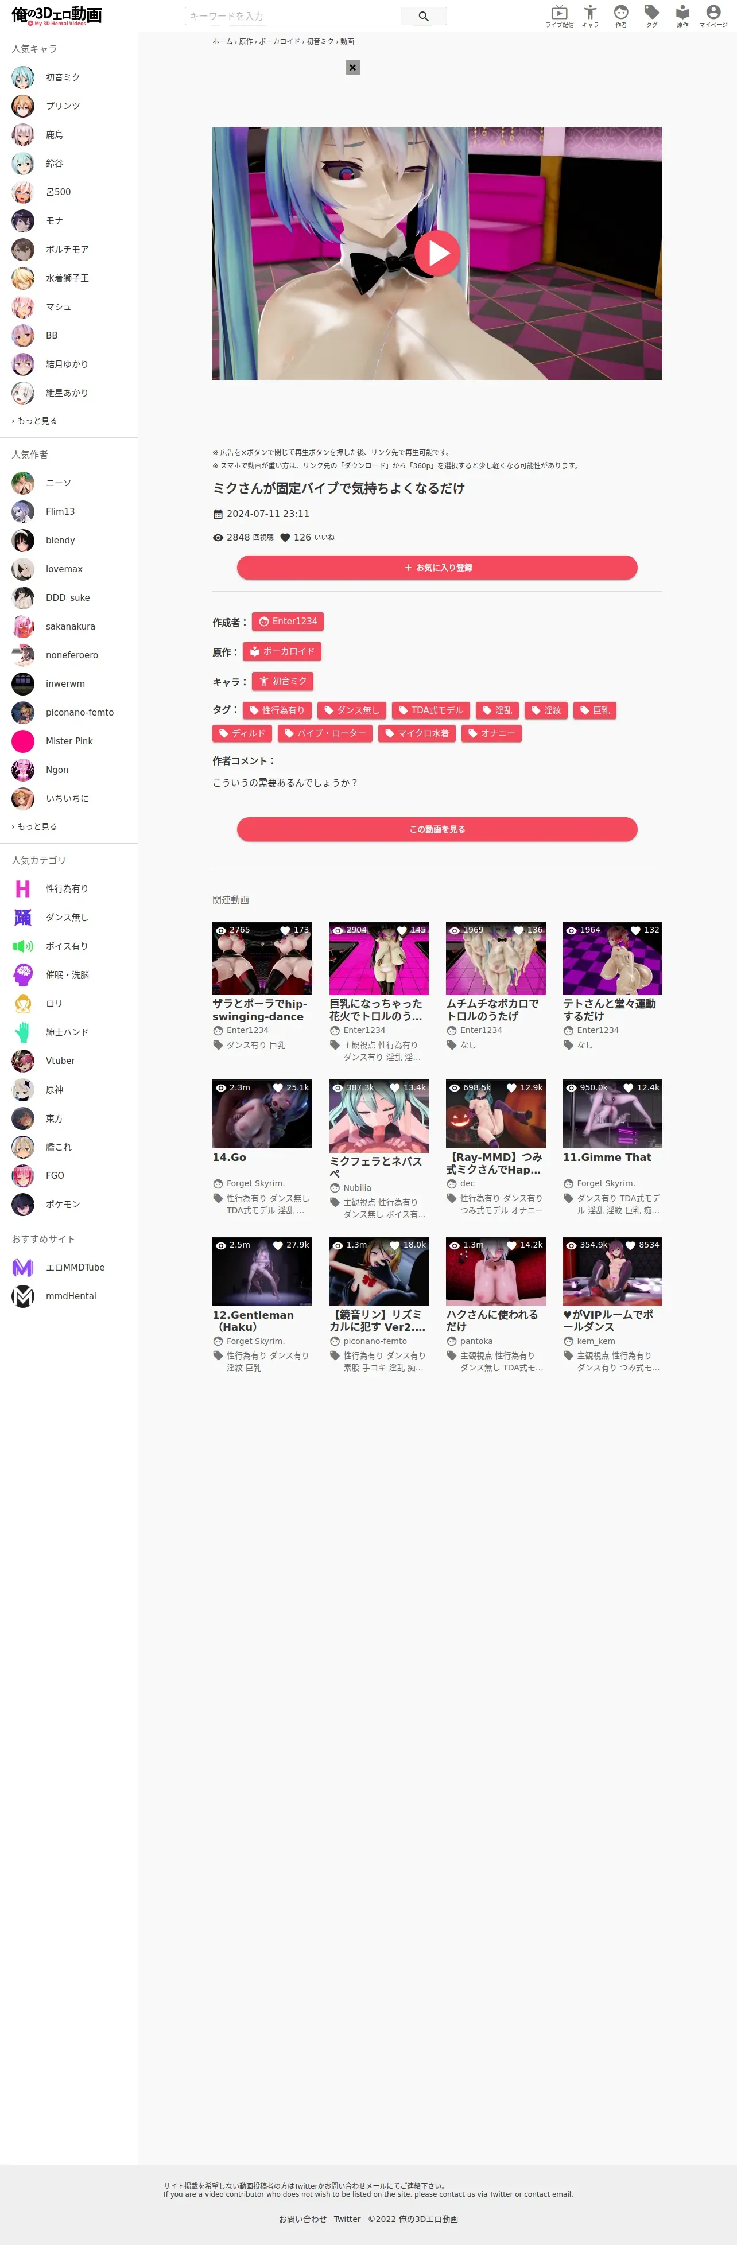Open the タグ tags icon in header

(651, 15)
